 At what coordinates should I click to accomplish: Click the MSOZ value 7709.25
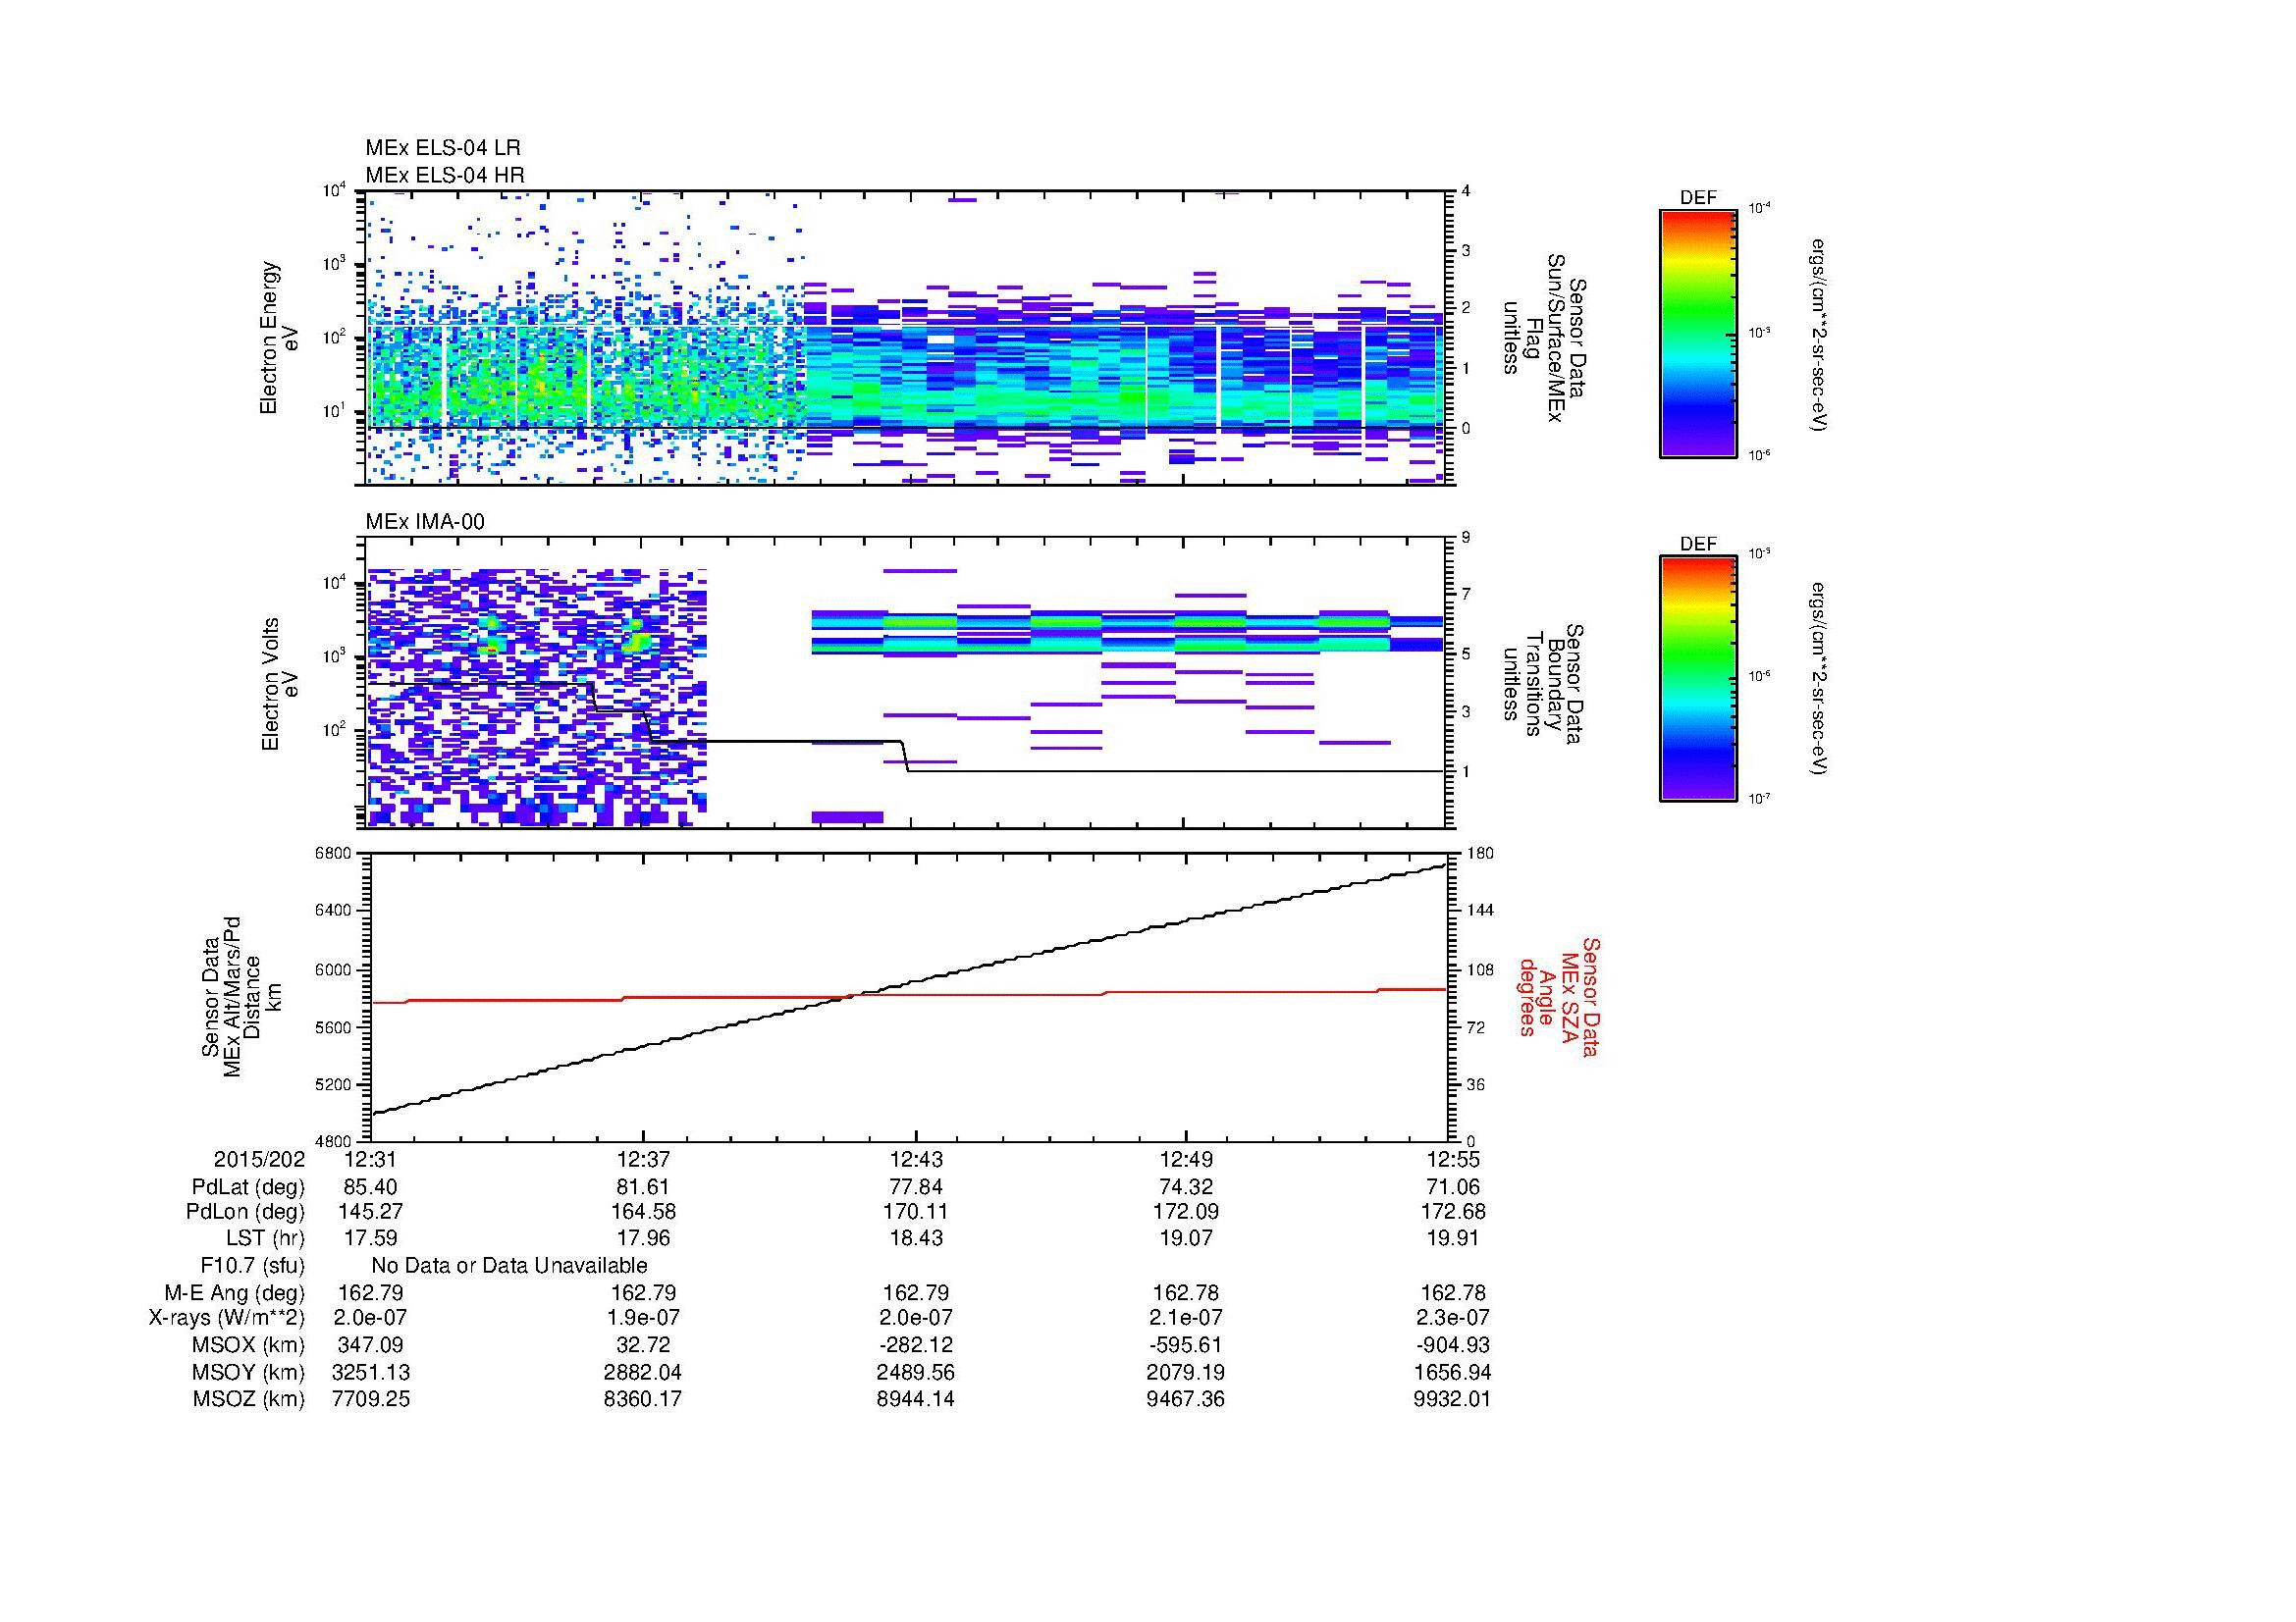click(370, 1399)
